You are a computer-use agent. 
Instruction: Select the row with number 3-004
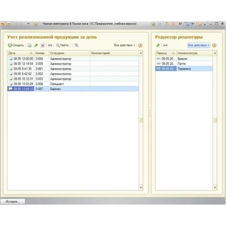[x=73, y=59]
